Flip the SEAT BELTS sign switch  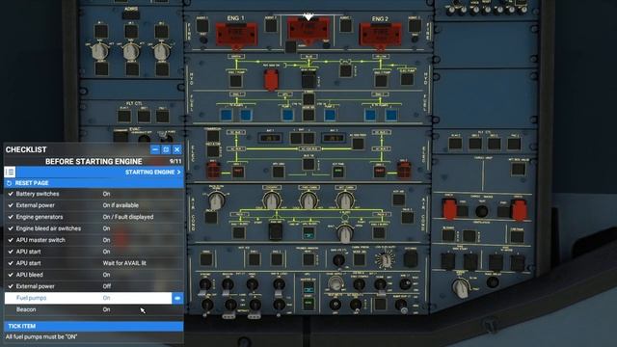click(335, 305)
